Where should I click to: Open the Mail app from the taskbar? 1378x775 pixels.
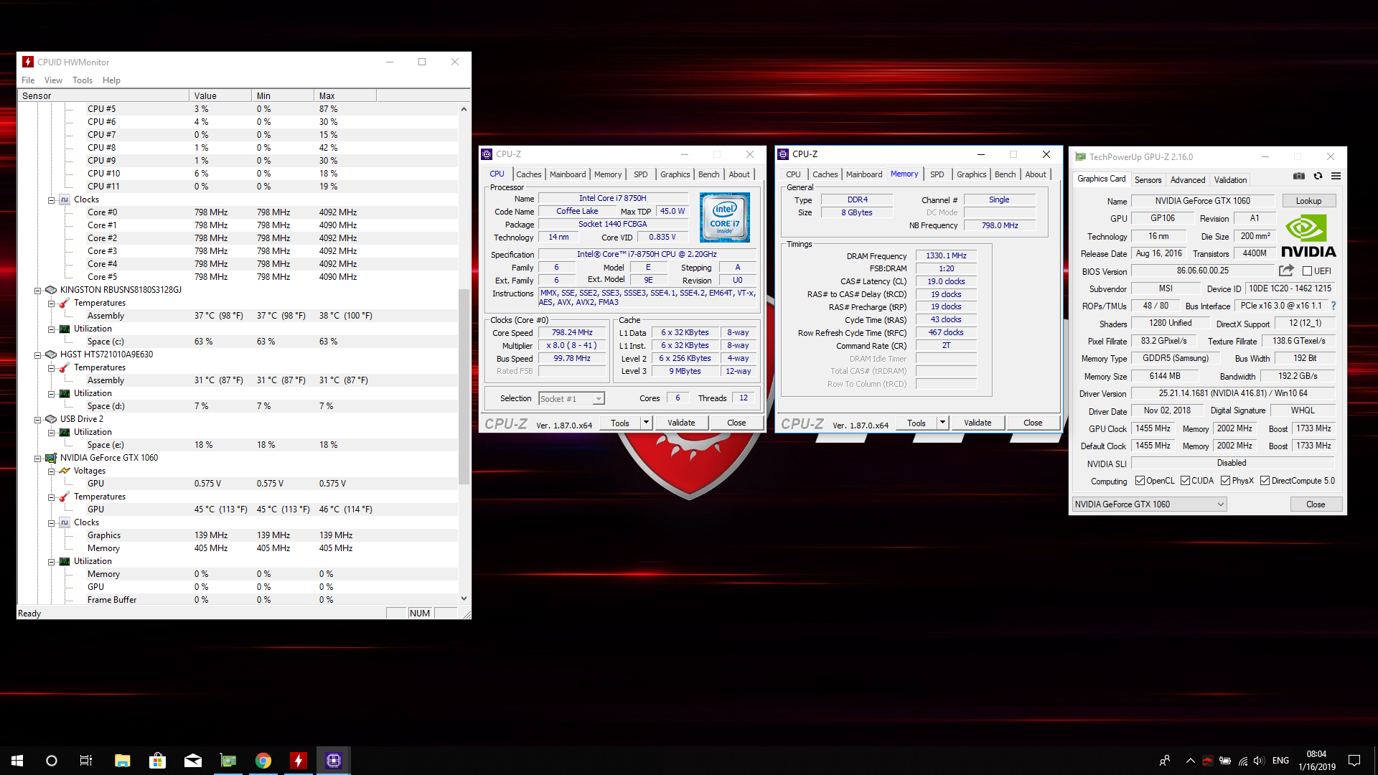(192, 761)
